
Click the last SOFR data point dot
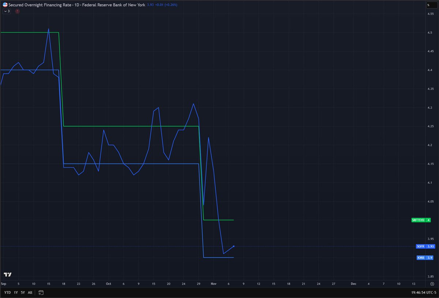click(234, 246)
